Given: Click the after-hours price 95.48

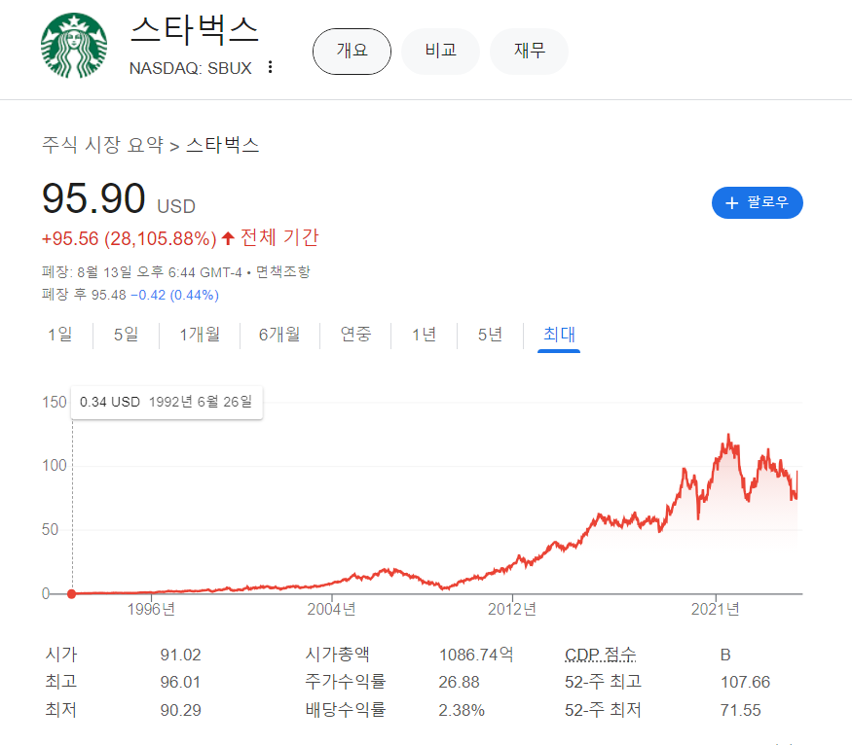Looking at the screenshot, I should point(109,295).
